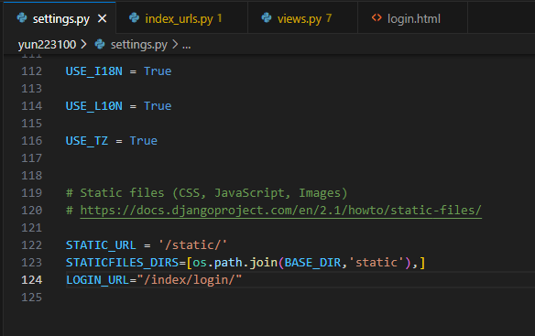Viewport: 535px width, 336px height.
Task: Click the Python icon on views.py tab
Action: coord(267,17)
